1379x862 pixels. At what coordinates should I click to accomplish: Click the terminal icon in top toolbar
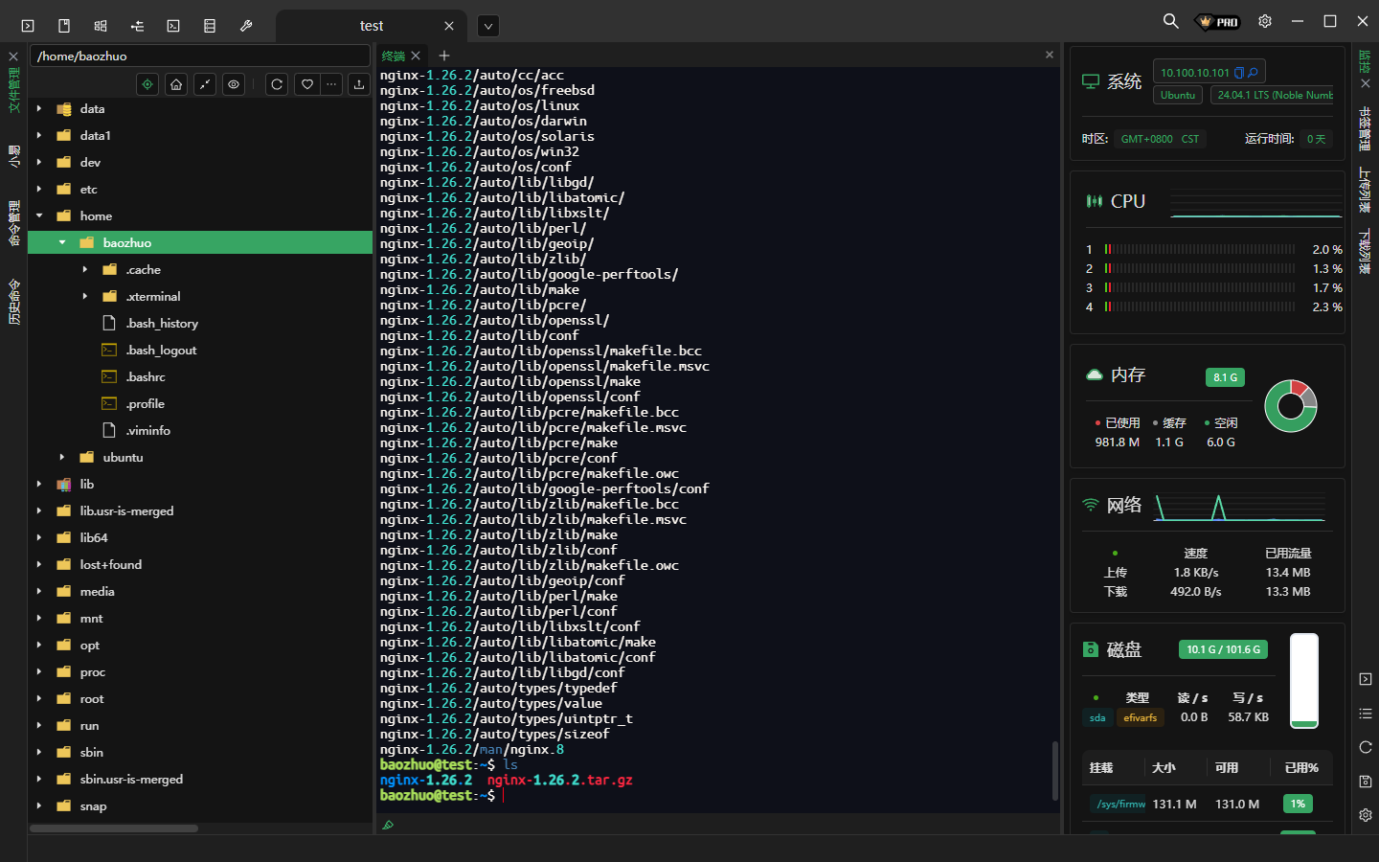(28, 26)
